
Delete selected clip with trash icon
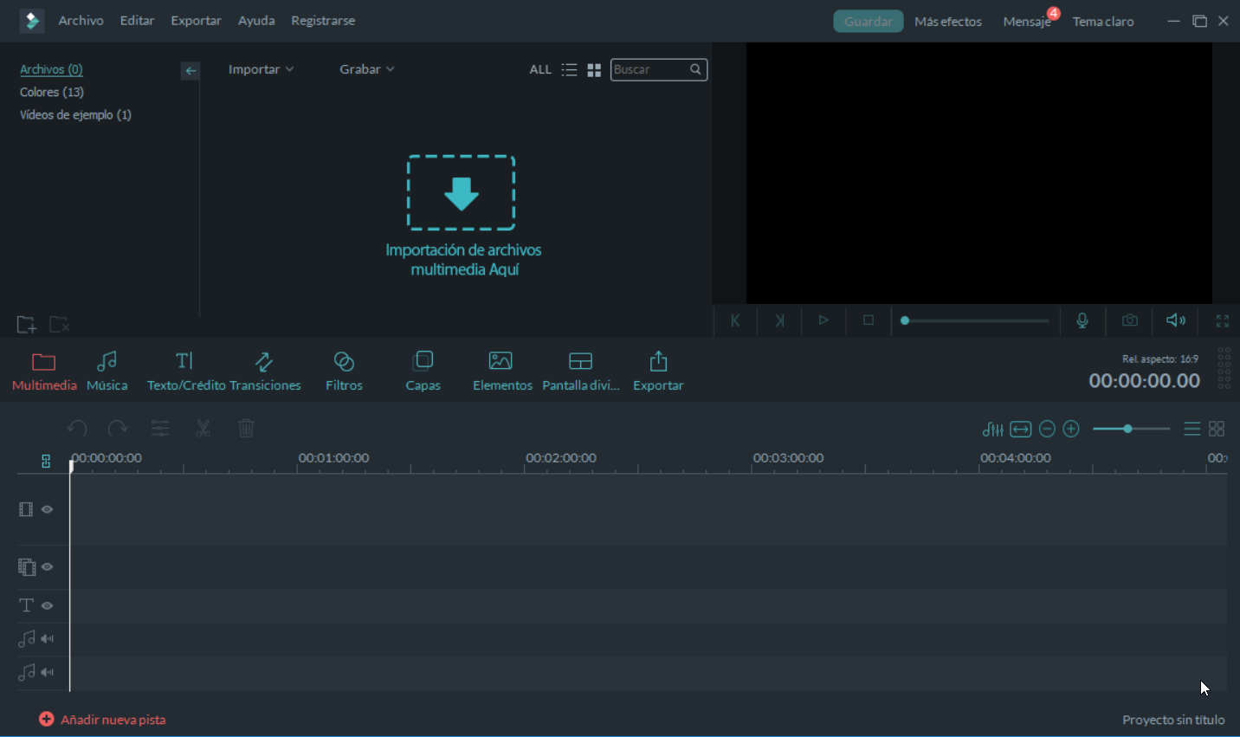pos(246,429)
